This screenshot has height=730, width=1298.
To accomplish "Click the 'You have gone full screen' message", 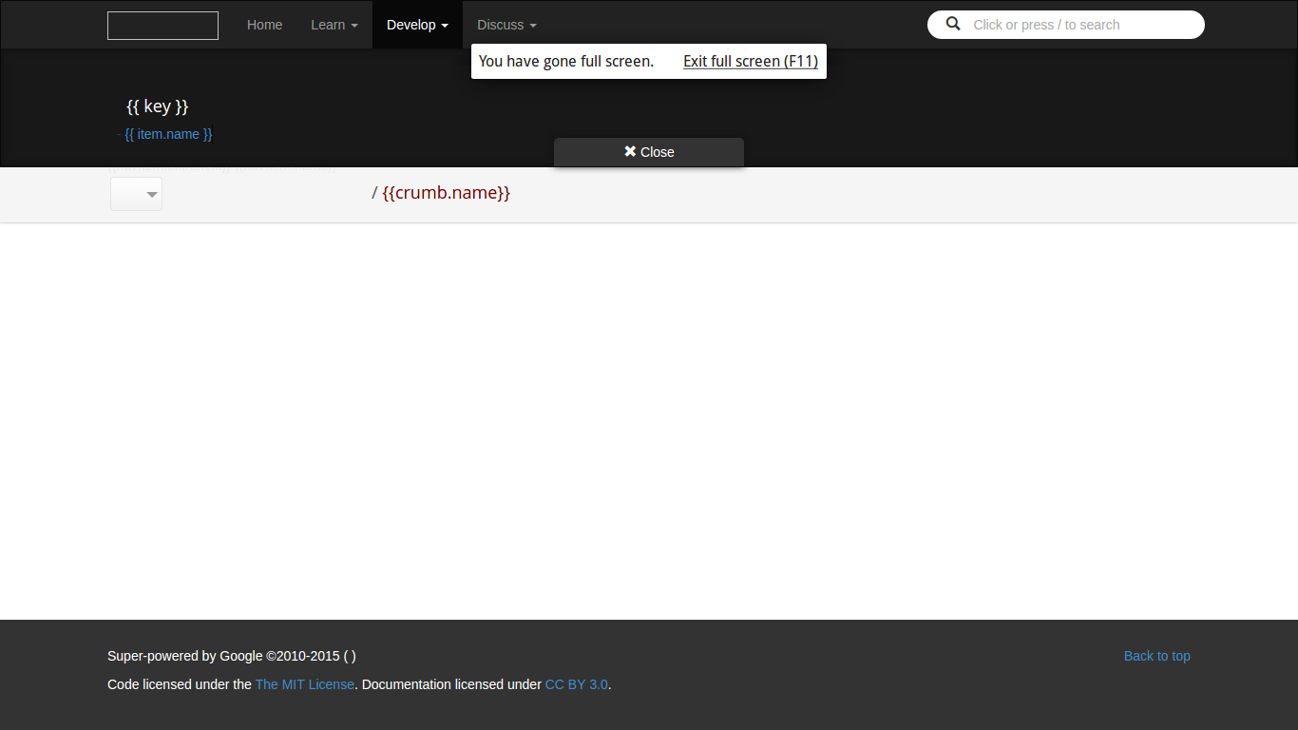I will pos(565,61).
